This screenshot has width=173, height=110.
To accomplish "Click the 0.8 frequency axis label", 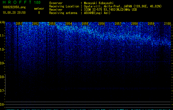I will coord(2,77).
